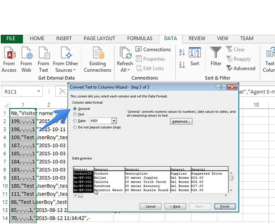Click the Filter funnel icon
Screen dimensions: 275x224
216,53
